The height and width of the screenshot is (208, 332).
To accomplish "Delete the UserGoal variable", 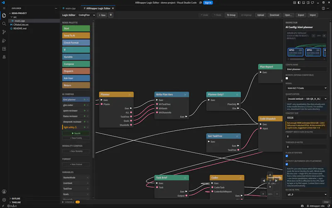I will (x=88, y=183).
